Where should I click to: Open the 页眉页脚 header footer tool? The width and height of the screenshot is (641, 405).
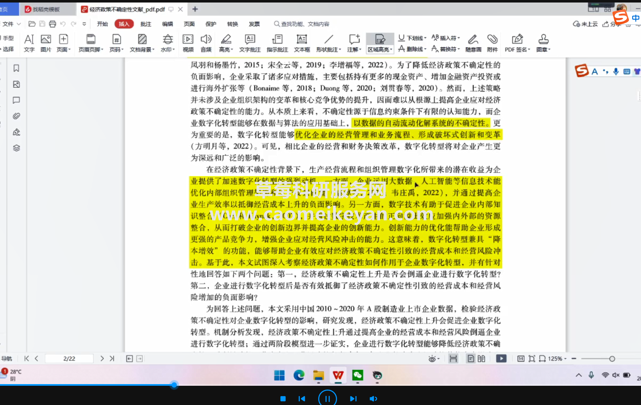click(x=90, y=43)
